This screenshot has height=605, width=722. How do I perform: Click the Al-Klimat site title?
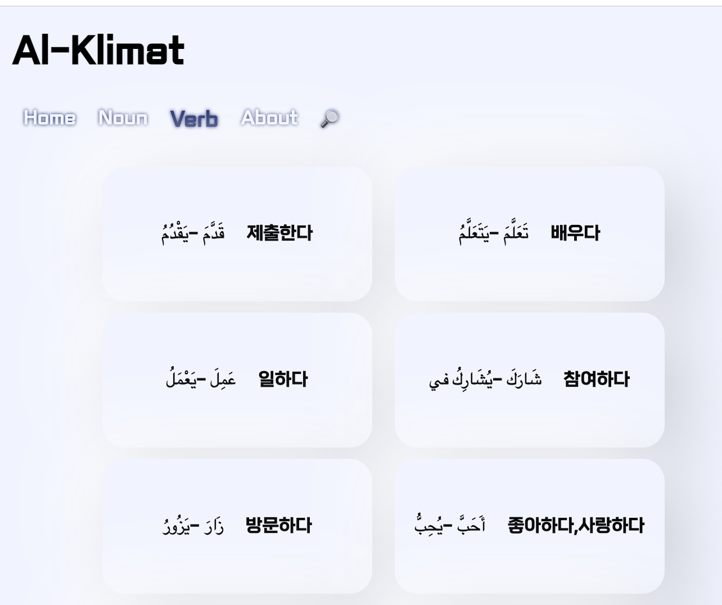tap(98, 50)
